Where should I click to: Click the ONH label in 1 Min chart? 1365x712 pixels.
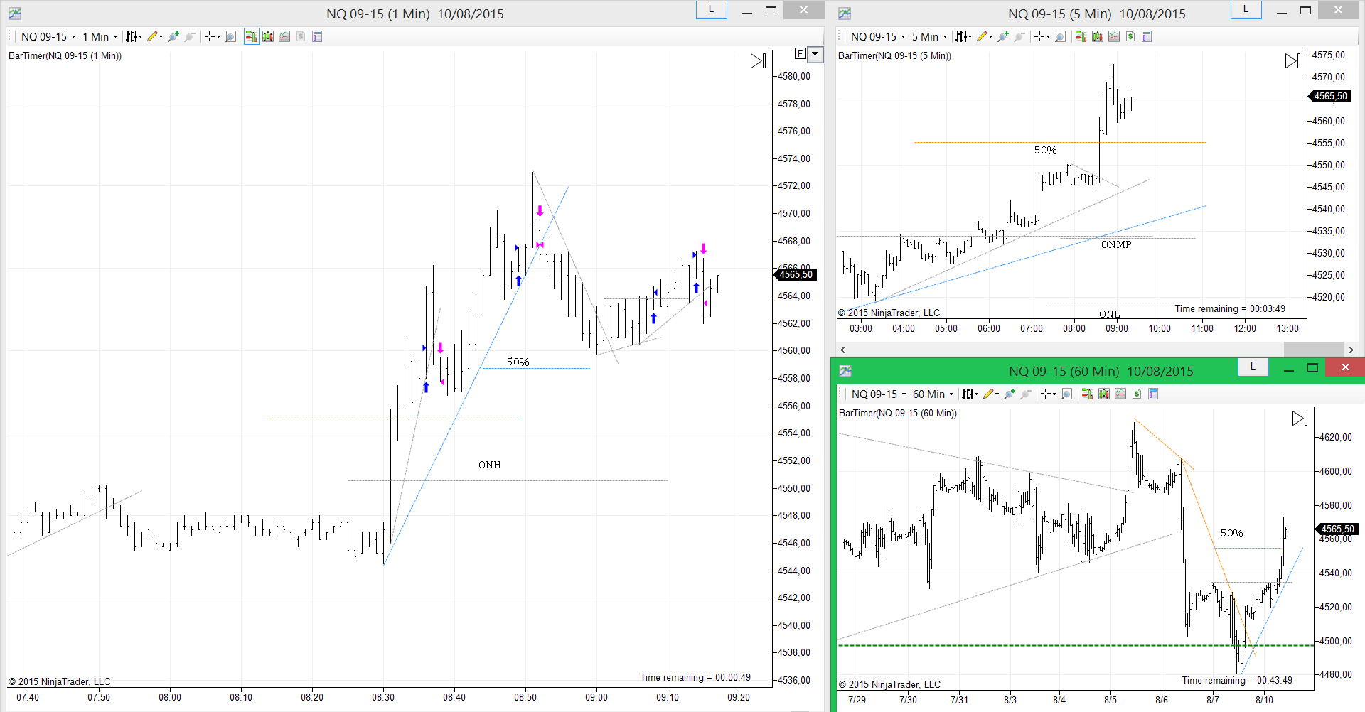click(x=489, y=465)
